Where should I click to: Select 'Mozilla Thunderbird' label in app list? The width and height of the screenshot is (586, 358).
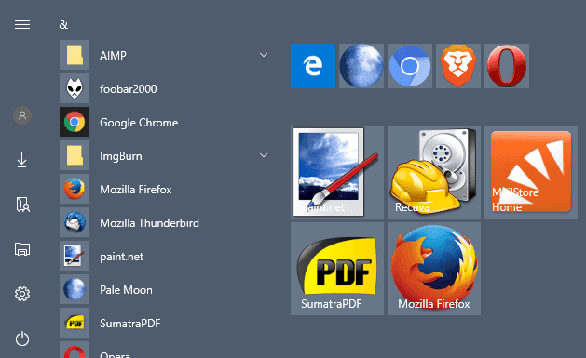tap(149, 223)
